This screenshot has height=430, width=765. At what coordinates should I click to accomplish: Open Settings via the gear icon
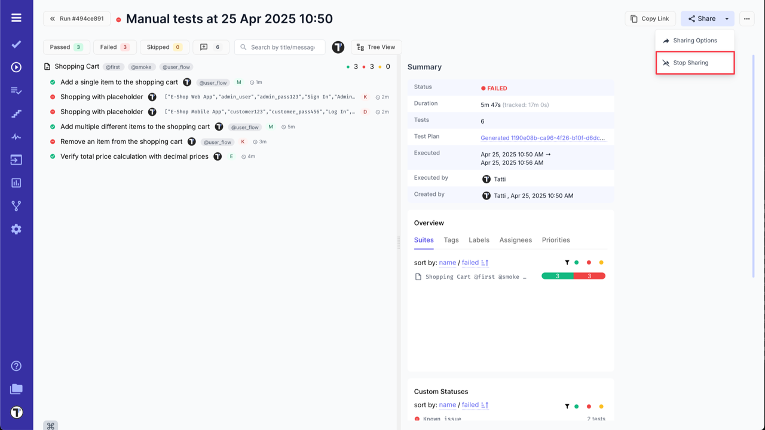(16, 229)
